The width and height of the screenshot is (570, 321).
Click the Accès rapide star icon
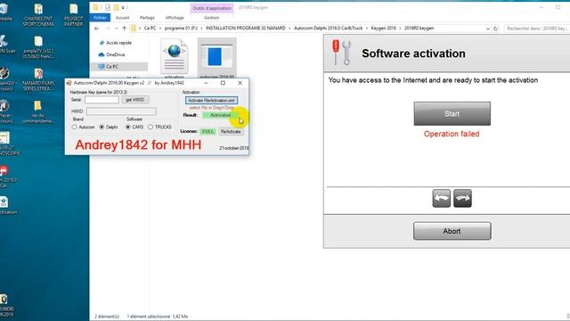coord(102,43)
